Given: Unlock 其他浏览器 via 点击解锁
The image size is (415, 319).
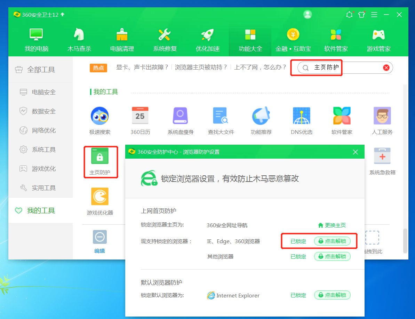Looking at the screenshot, I should pyautogui.click(x=332, y=256).
